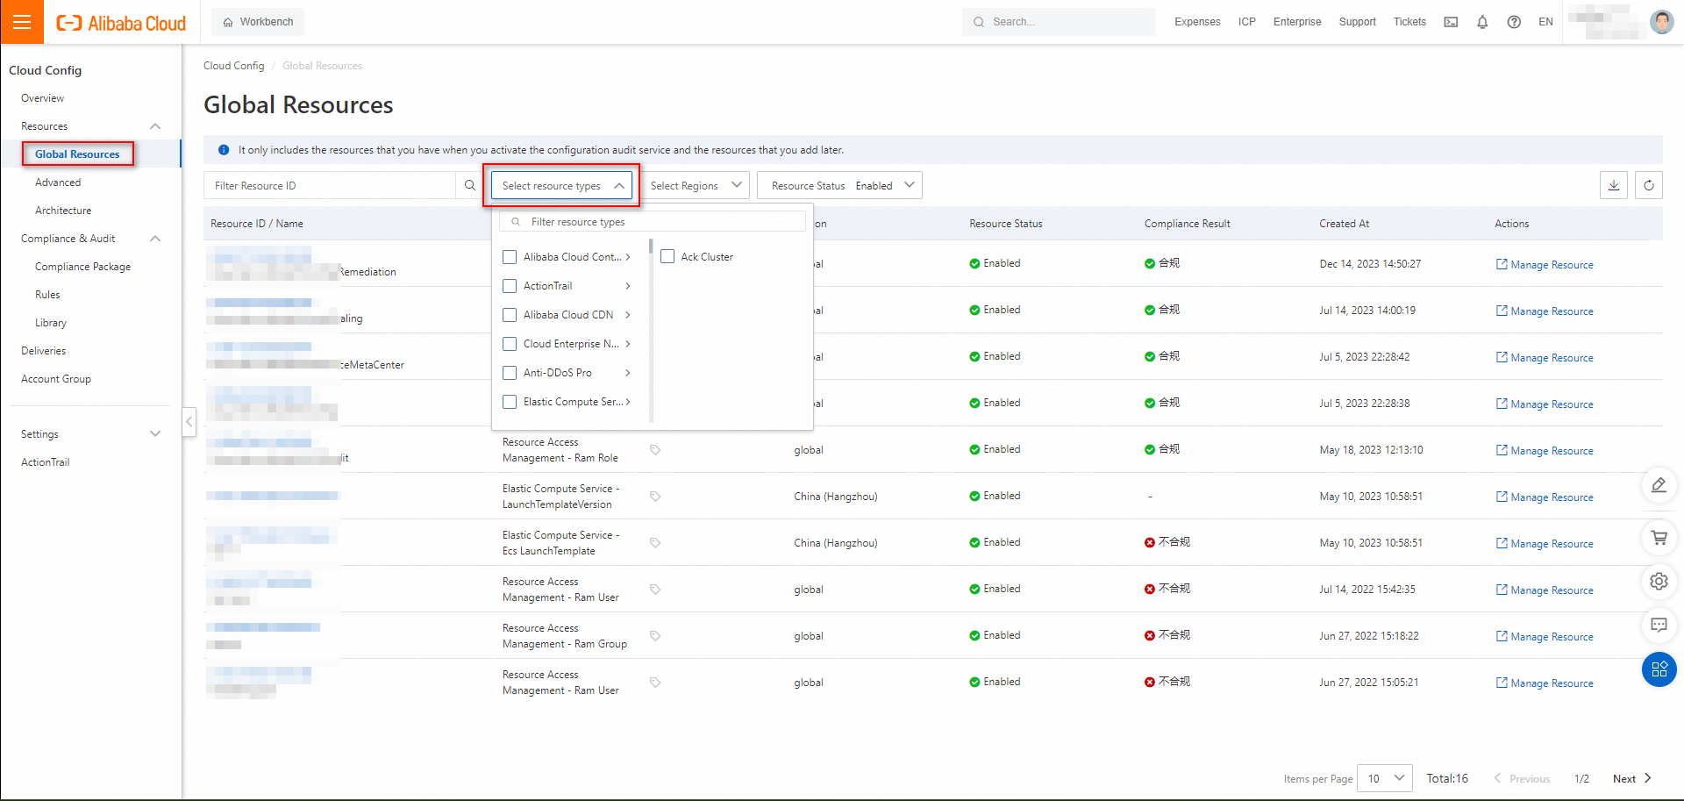The width and height of the screenshot is (1684, 801).
Task: Click the tag icon on Ecs LaunchTemplate row
Action: [x=655, y=543]
